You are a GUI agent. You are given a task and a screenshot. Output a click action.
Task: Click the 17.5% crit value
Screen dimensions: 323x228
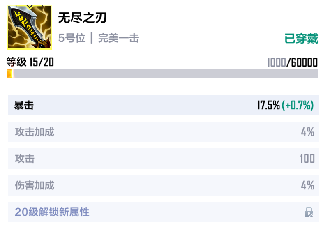click(268, 105)
